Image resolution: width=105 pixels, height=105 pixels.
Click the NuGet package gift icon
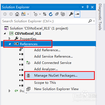coord(28,76)
